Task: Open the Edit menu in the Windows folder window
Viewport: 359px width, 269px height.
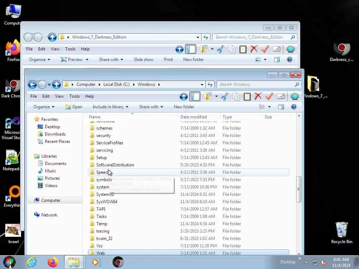Action: tap(46, 96)
